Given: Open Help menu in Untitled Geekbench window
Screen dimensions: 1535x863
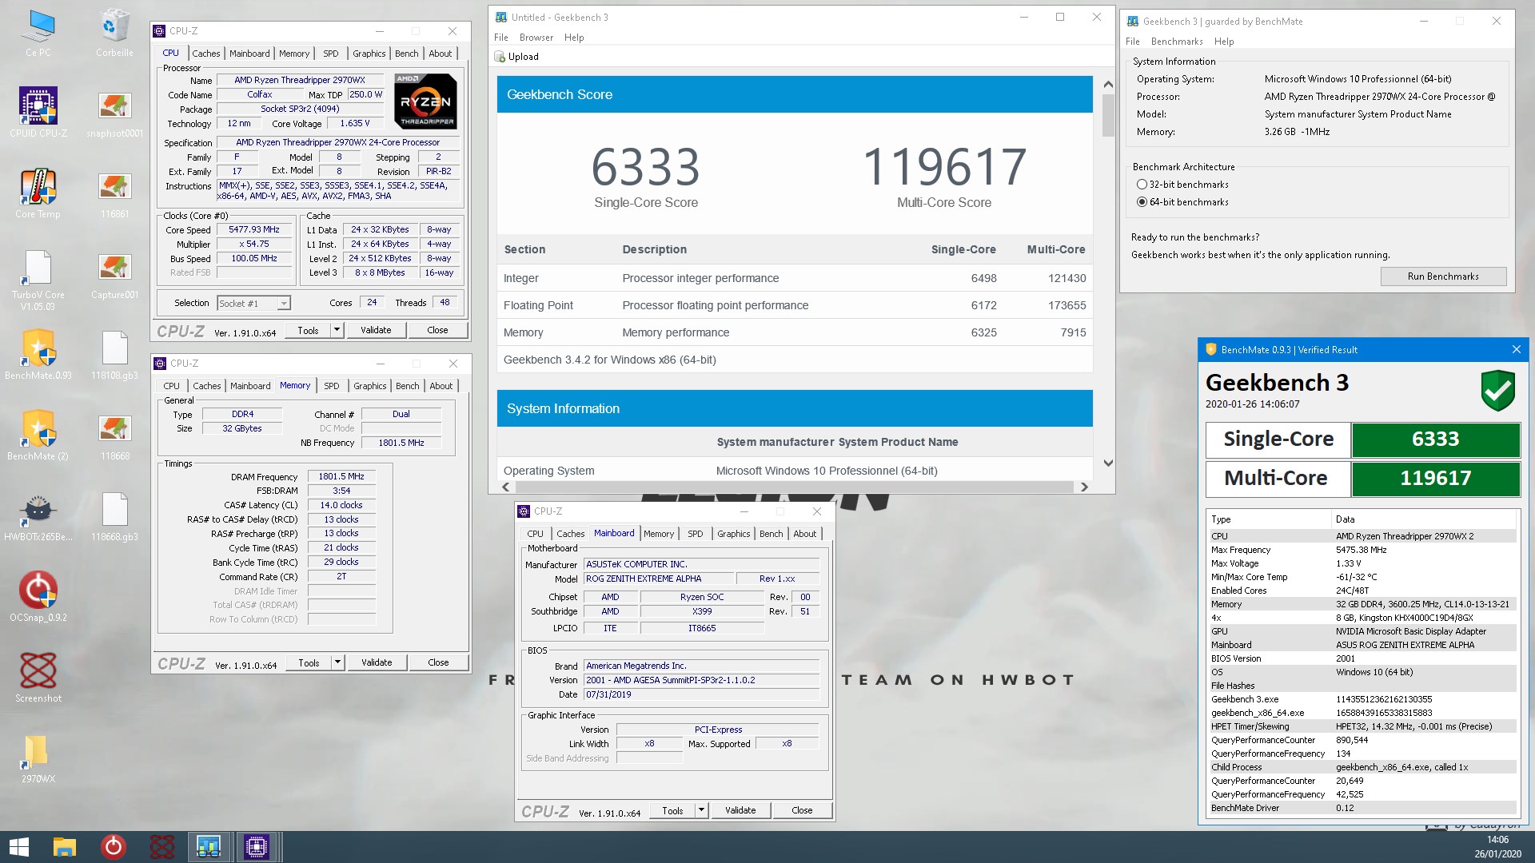Looking at the screenshot, I should tap(574, 38).
